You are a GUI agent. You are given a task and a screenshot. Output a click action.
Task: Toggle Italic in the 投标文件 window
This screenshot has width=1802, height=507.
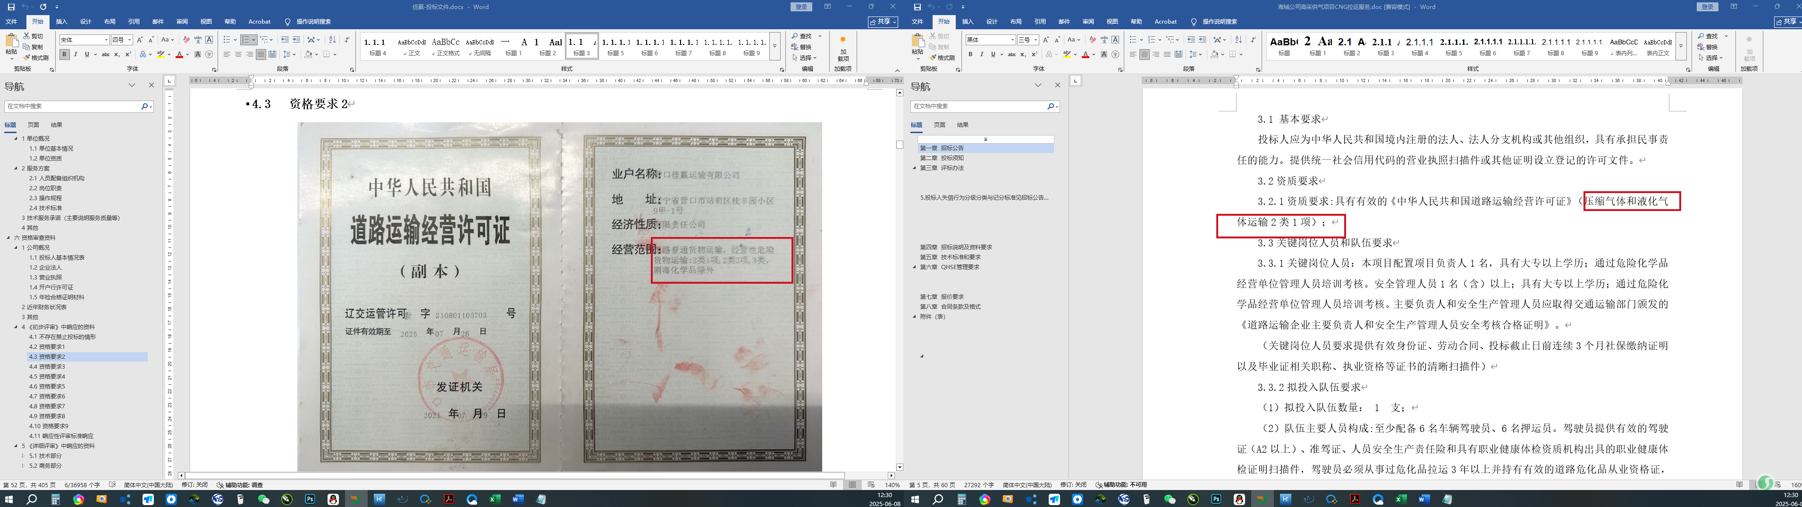click(x=76, y=55)
